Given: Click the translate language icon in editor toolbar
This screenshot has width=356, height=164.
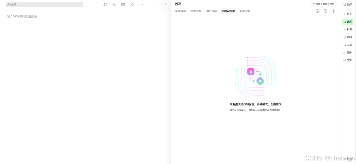Looking at the screenshot, I should pos(114,4).
